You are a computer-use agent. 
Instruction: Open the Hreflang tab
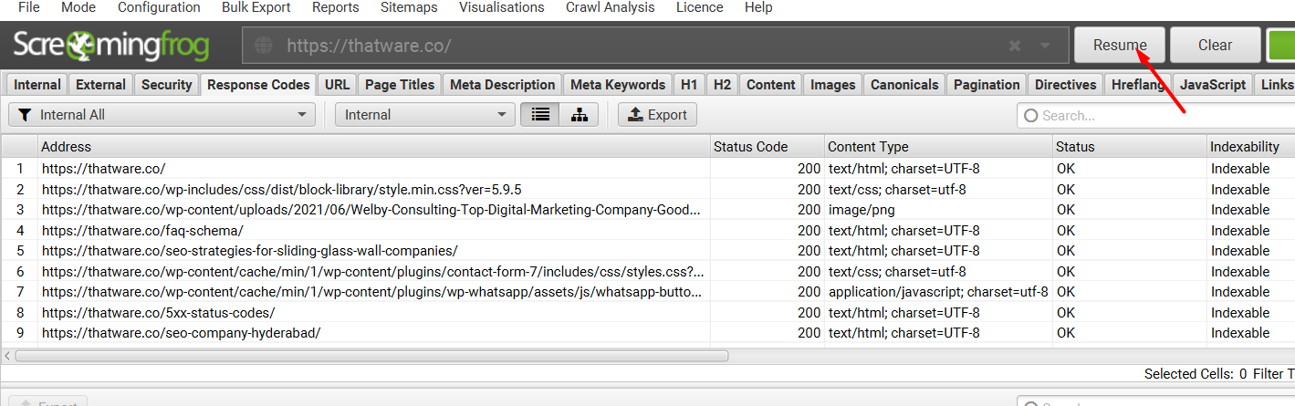pos(1137,85)
